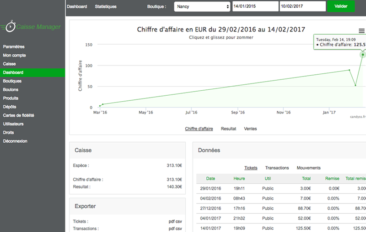This screenshot has height=232, width=366.
Task: Export Tickets as pdf
Action: 172,222
